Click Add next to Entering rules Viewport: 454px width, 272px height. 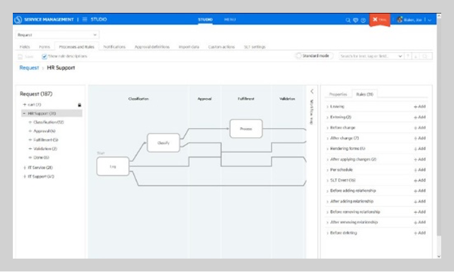click(420, 117)
